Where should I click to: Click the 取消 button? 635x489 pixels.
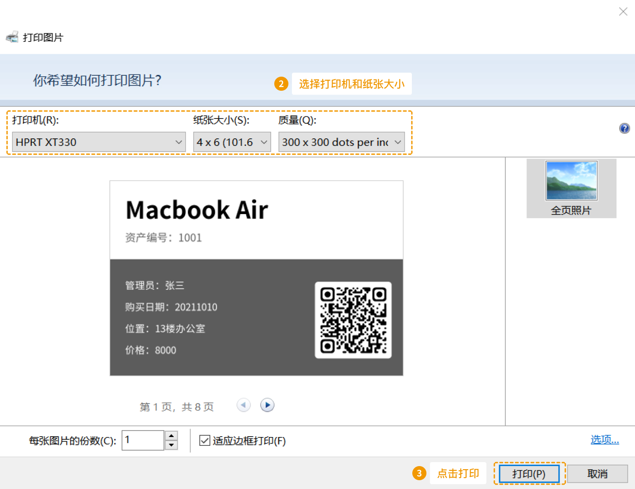598,474
